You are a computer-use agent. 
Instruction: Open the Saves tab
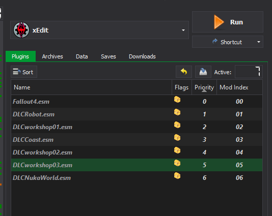(x=108, y=56)
